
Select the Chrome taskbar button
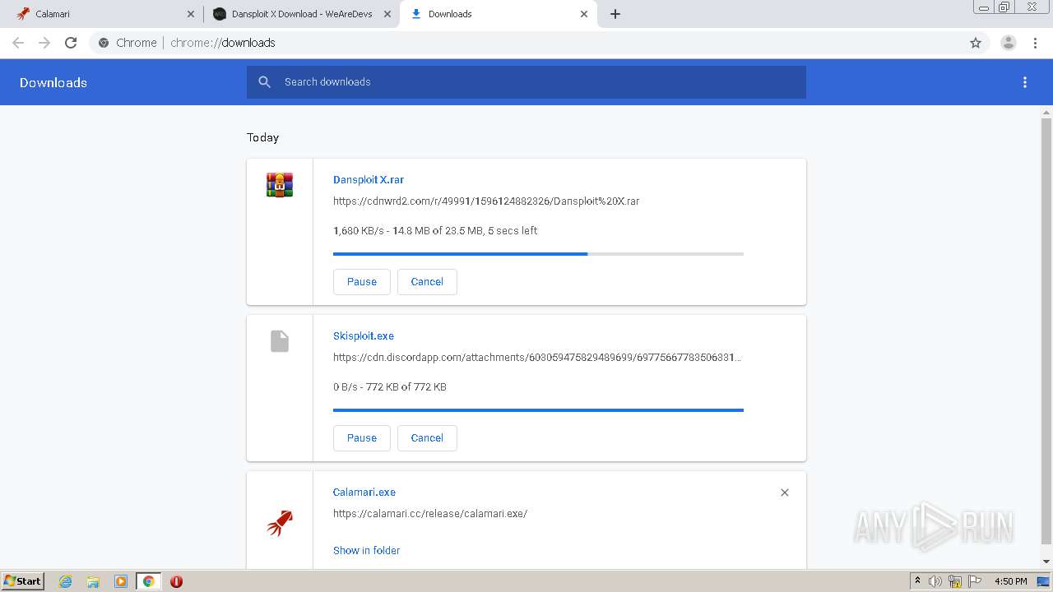coord(149,581)
